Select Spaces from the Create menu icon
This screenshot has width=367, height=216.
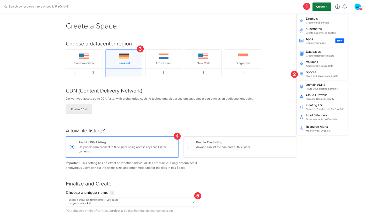tap(301, 74)
